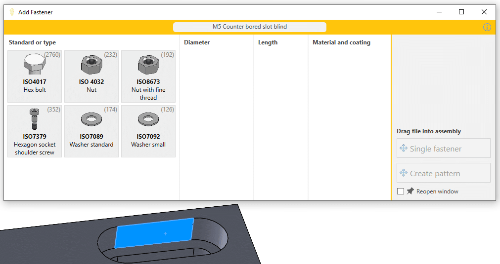This screenshot has width=500, height=264.
Task: Click the M5 Counter bored slot blind field
Action: coord(249,27)
